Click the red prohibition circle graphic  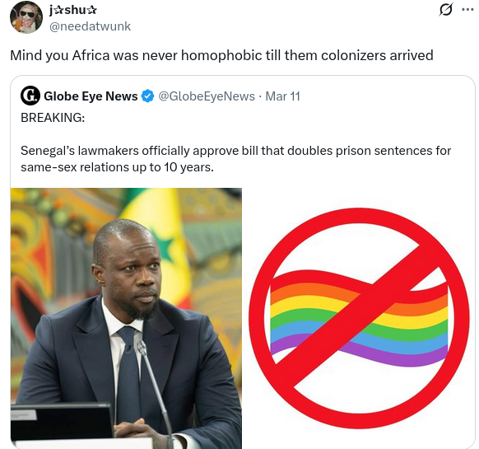359,318
